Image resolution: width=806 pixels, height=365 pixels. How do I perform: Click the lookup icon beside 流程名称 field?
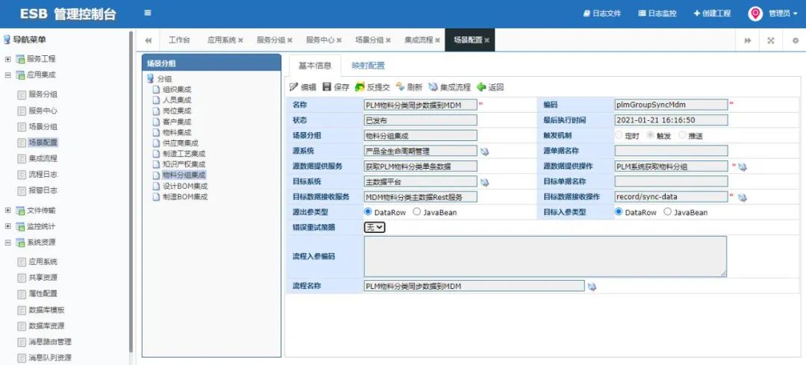coord(592,287)
